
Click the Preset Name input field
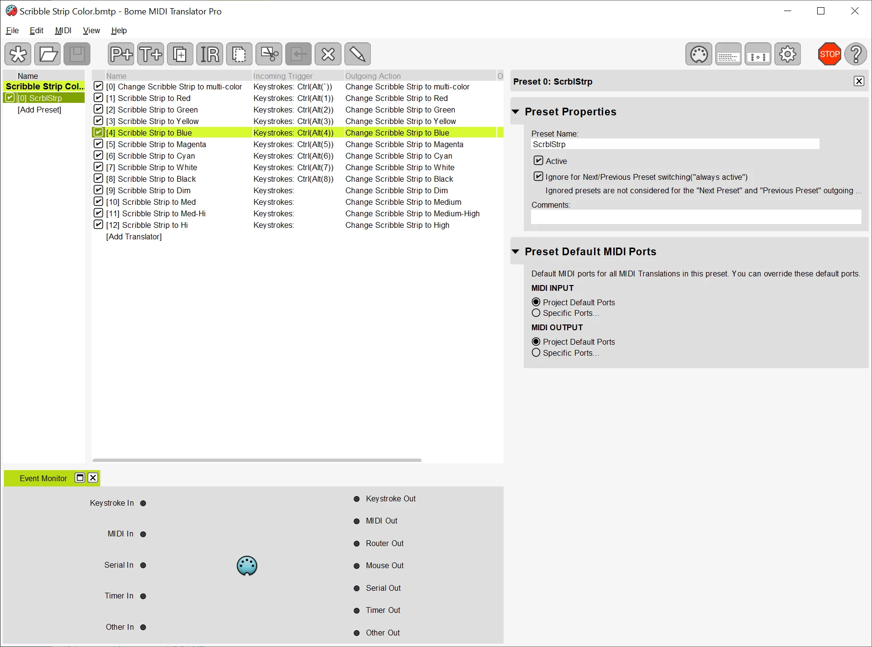coord(675,144)
